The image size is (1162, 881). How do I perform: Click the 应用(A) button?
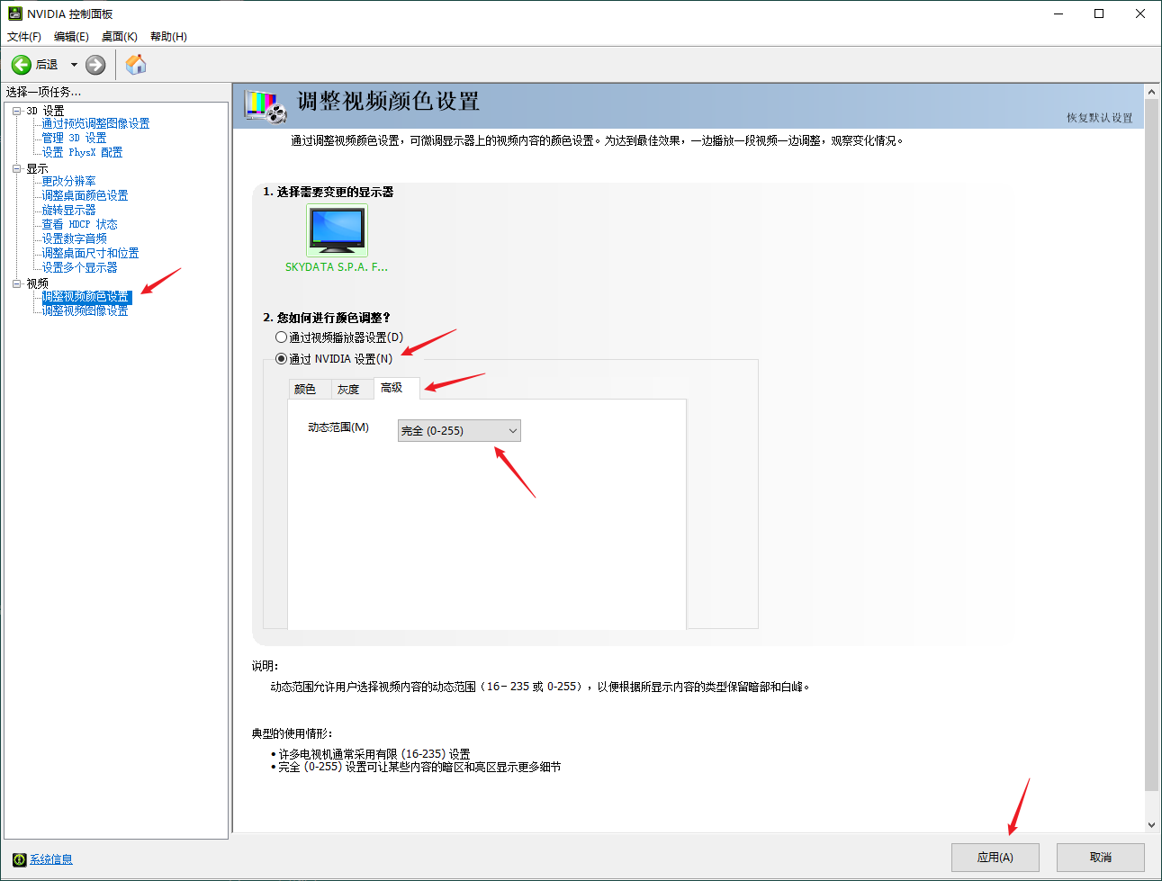pos(995,858)
